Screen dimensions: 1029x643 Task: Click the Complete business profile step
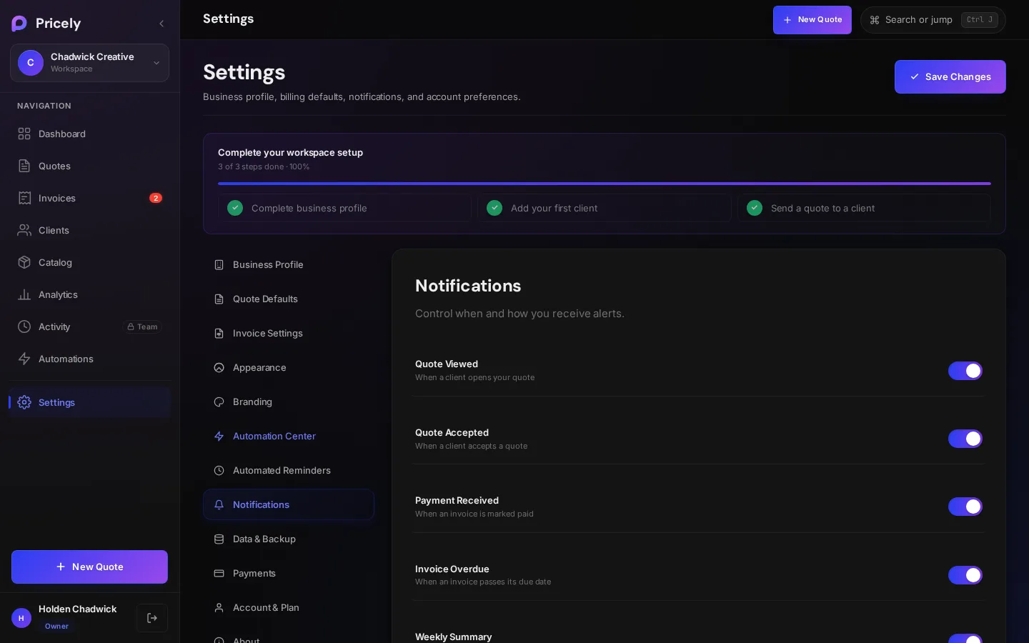tap(344, 208)
